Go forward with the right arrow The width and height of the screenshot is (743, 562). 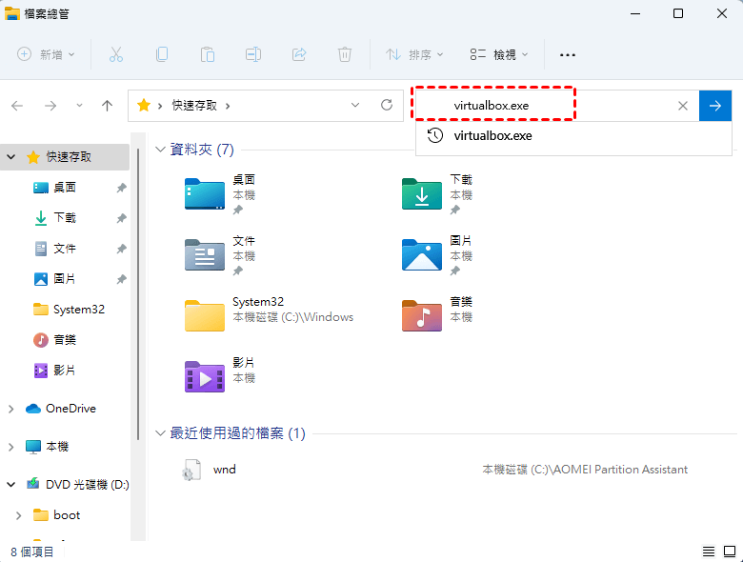point(50,106)
